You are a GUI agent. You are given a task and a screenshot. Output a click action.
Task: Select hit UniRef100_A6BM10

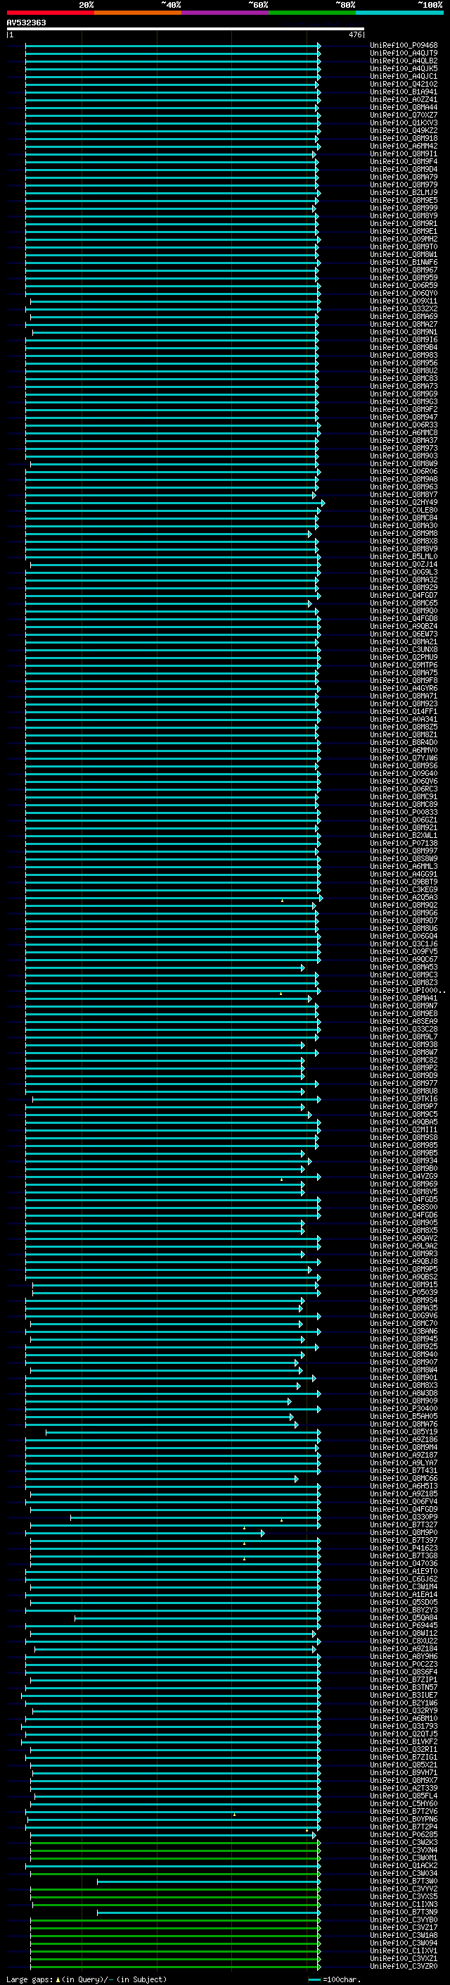pos(404,1718)
